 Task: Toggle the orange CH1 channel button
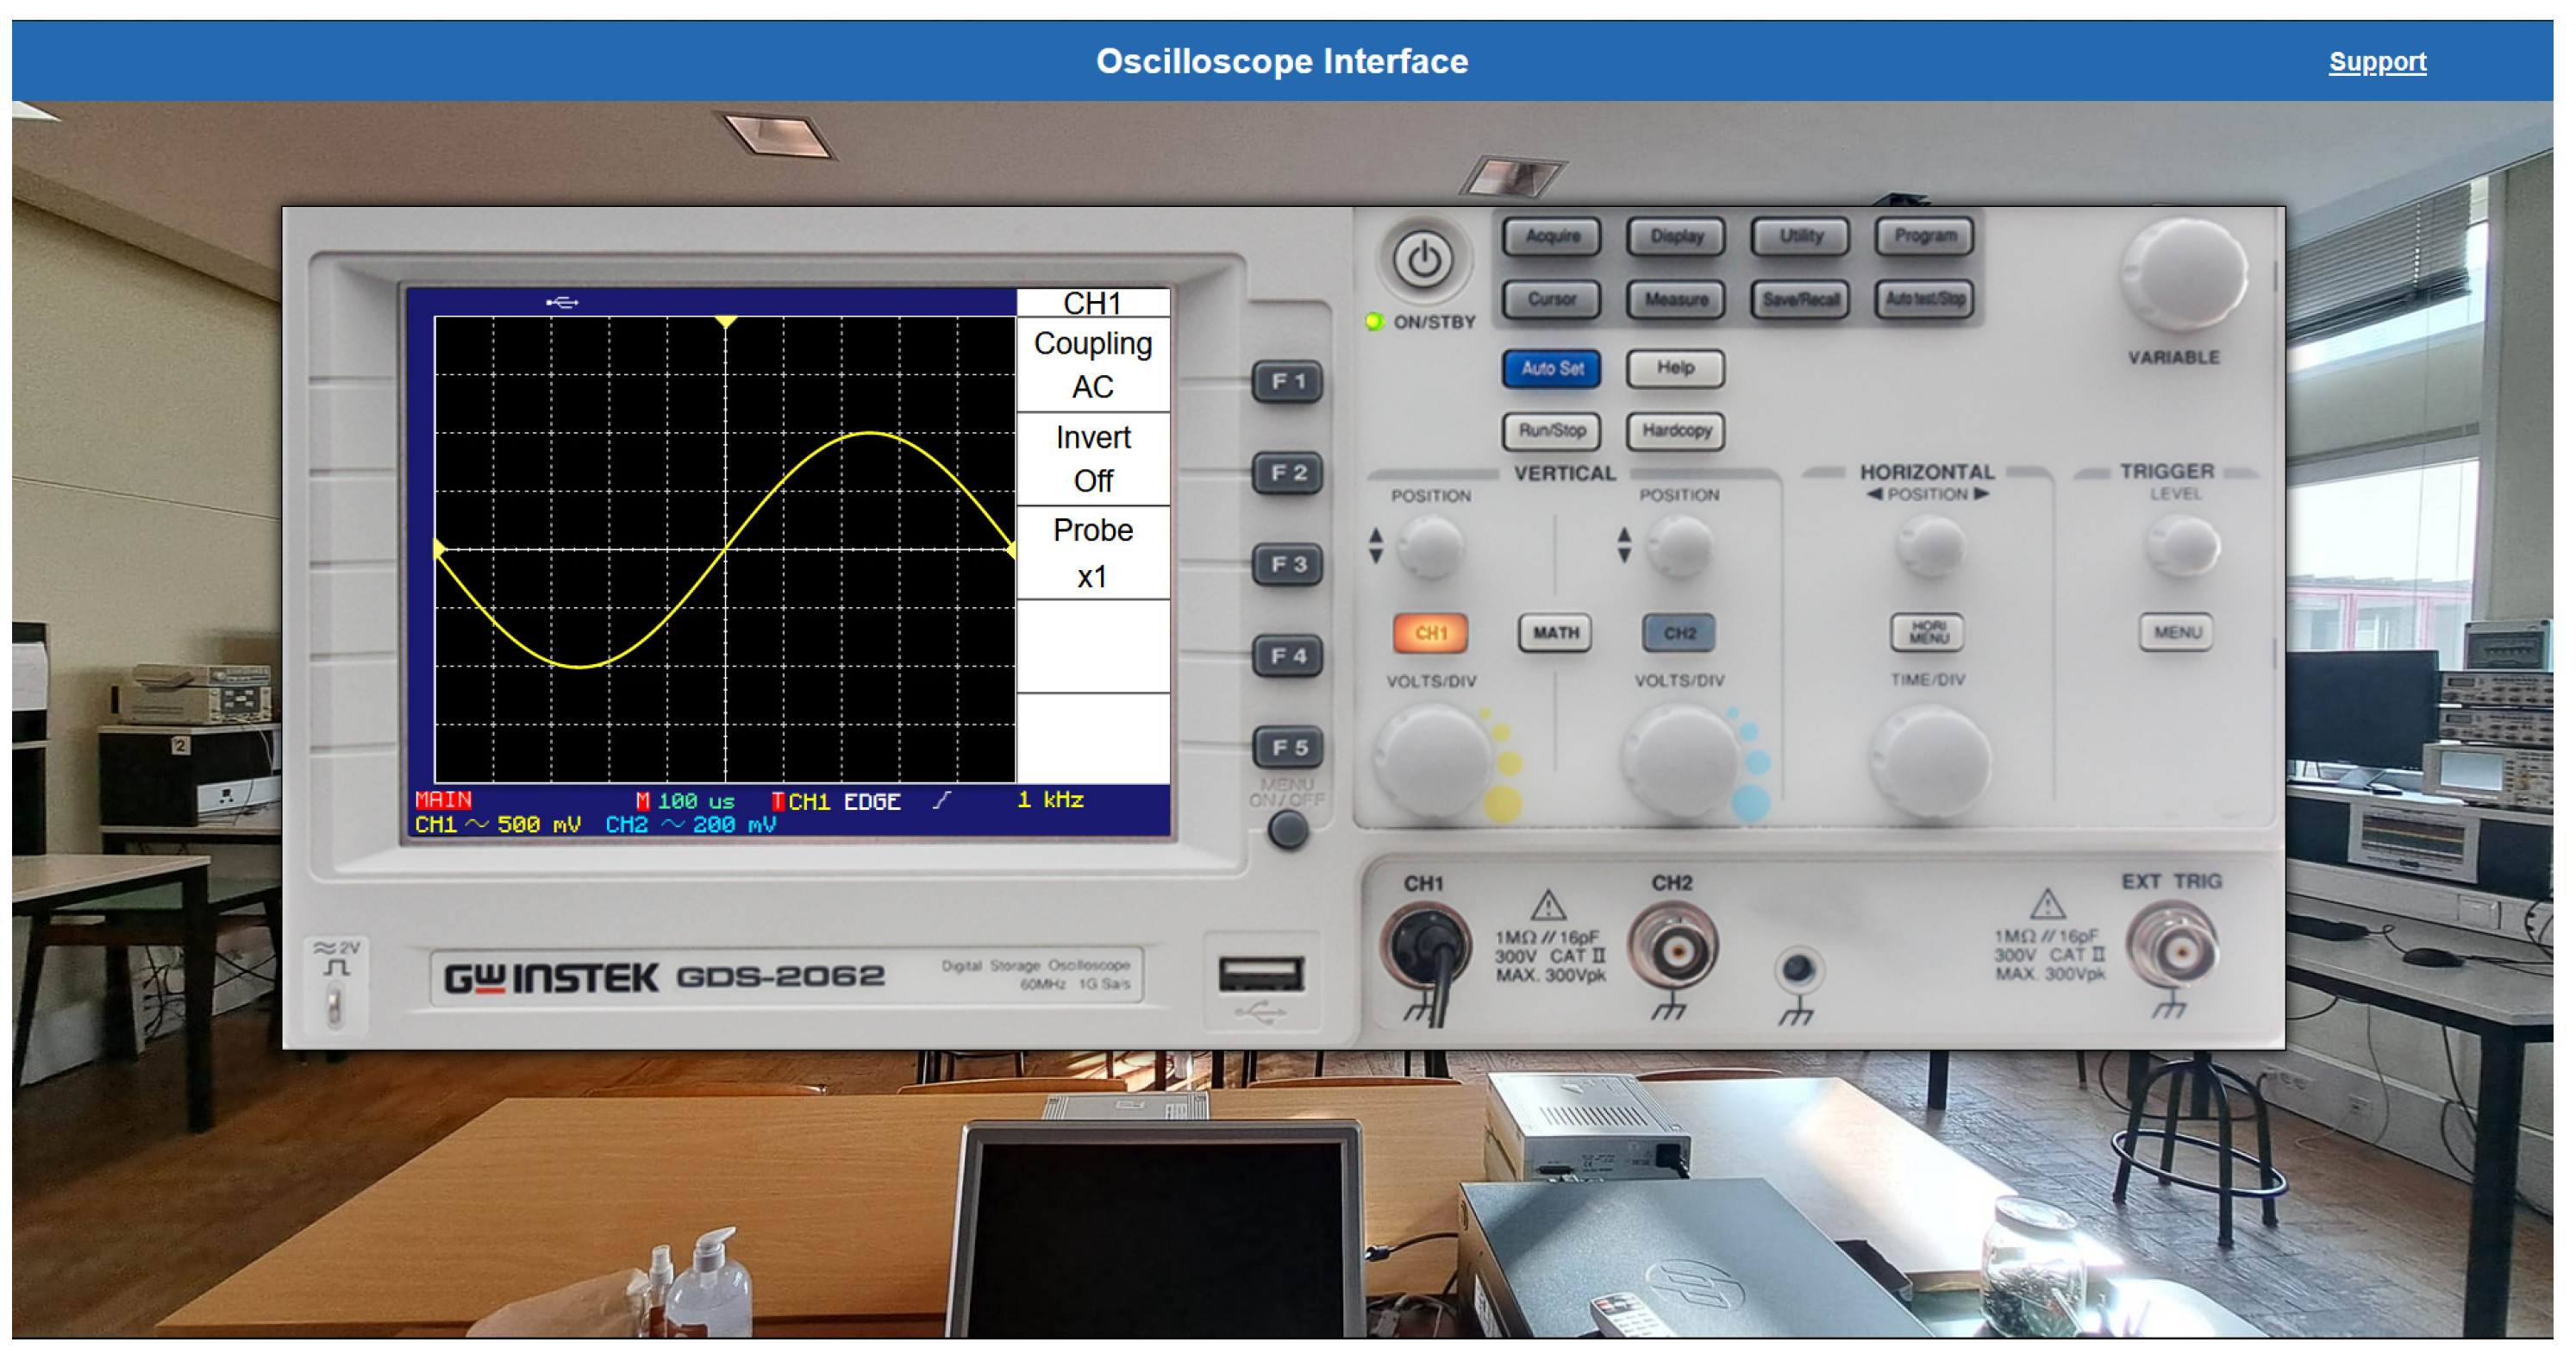coord(1430,632)
